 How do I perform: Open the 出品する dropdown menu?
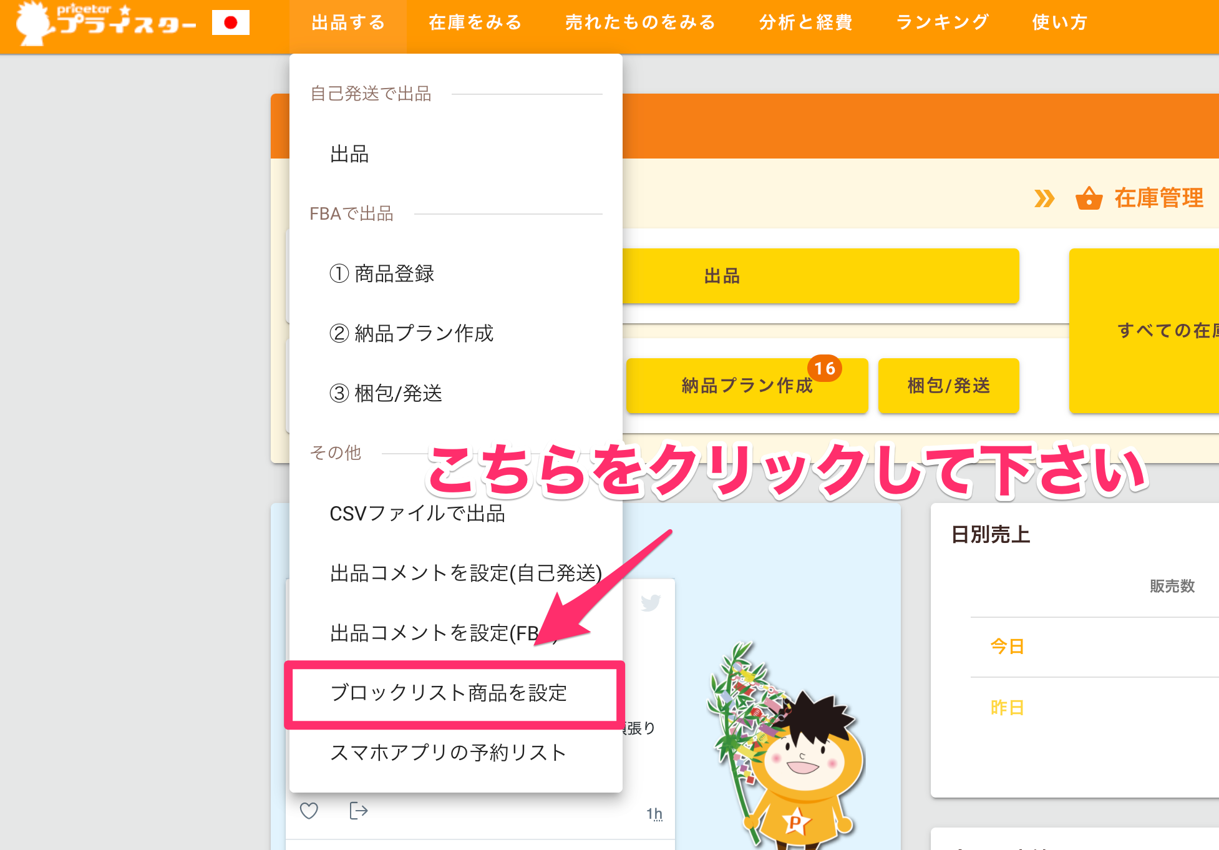tap(348, 23)
